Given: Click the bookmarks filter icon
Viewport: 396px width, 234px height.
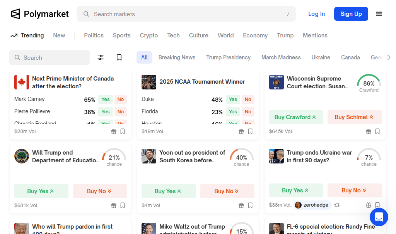Looking at the screenshot, I should pyautogui.click(x=119, y=57).
